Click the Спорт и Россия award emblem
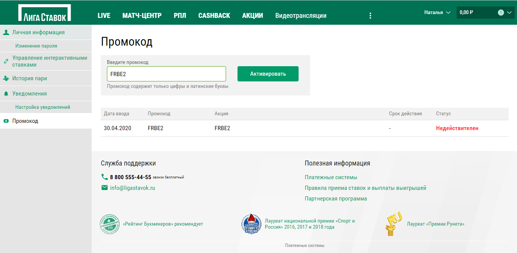 point(252,224)
